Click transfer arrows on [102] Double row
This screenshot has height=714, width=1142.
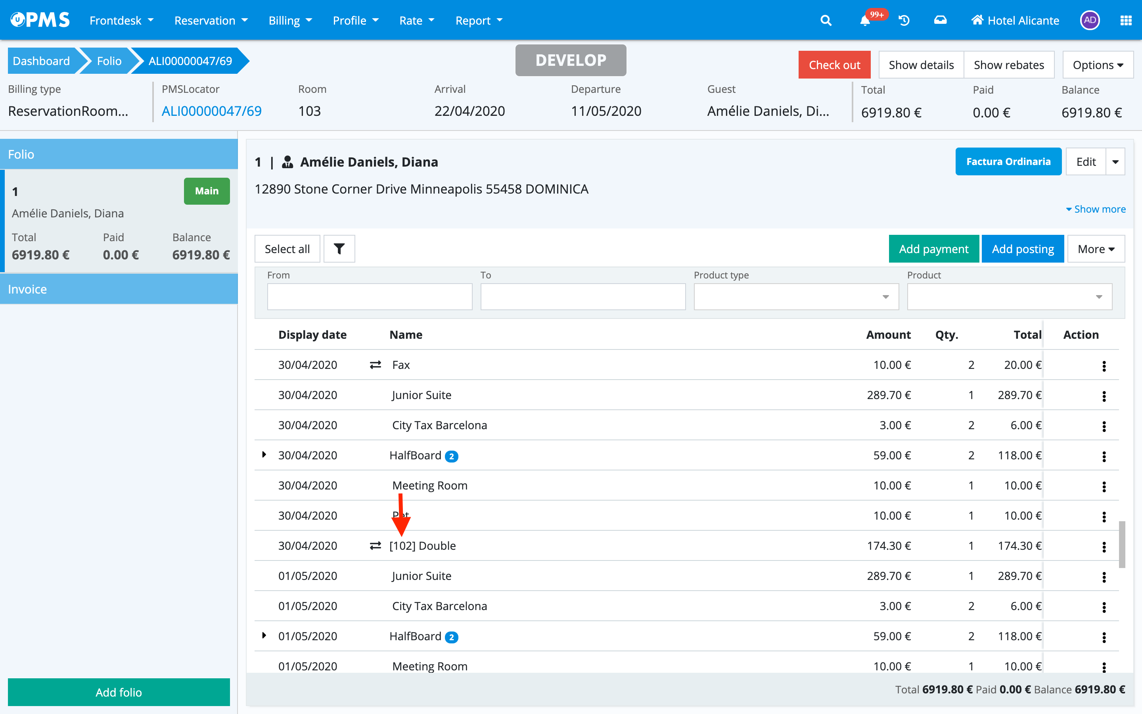(375, 546)
